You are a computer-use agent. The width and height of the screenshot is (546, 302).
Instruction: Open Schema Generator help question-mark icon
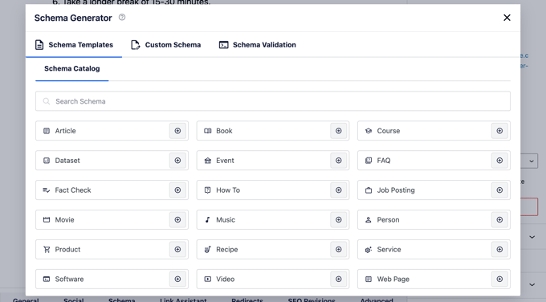click(122, 18)
